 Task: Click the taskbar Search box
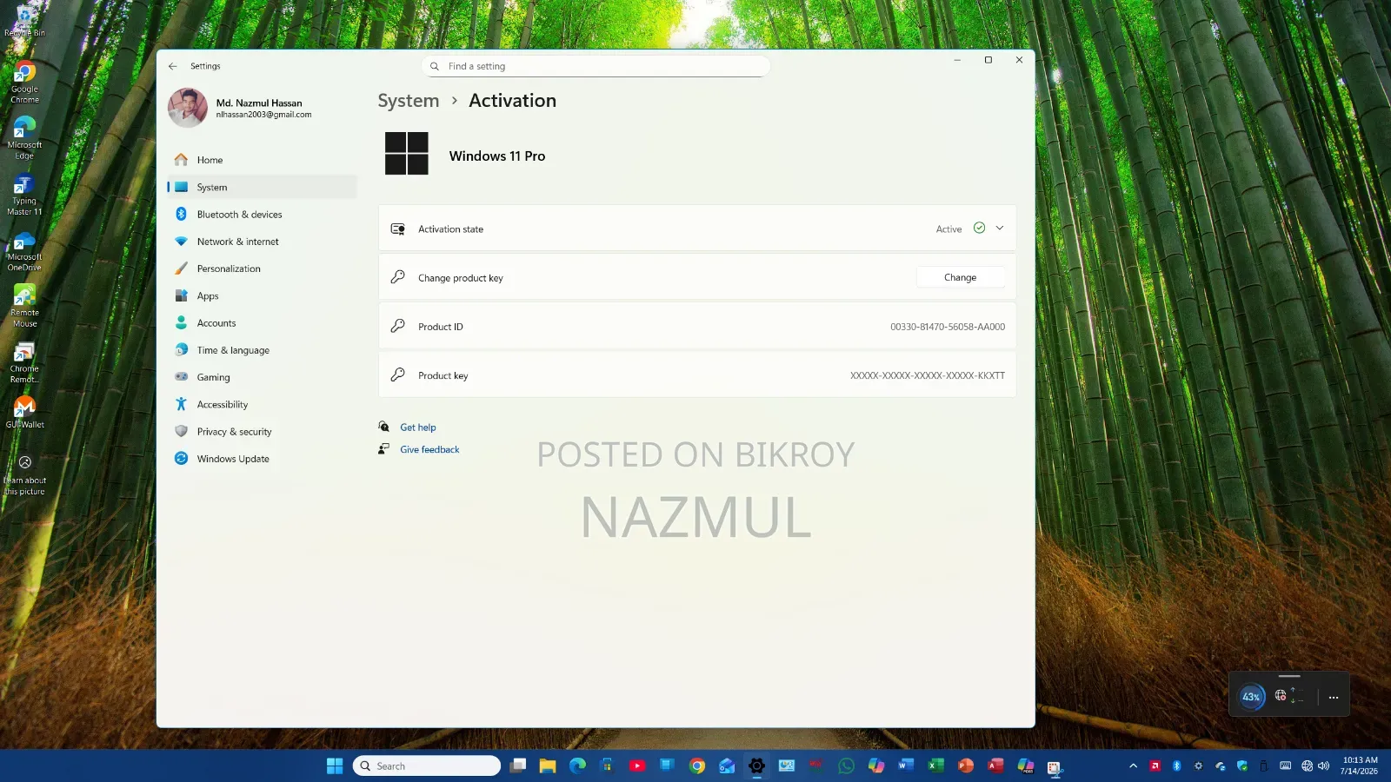coord(427,765)
